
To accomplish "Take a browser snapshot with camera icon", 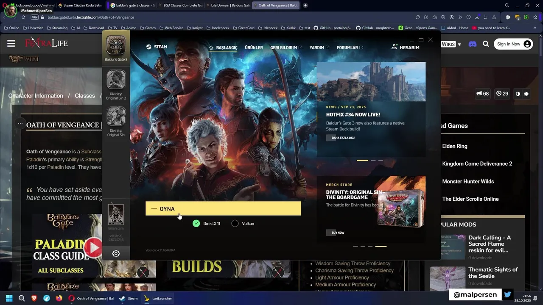I will [435, 17].
